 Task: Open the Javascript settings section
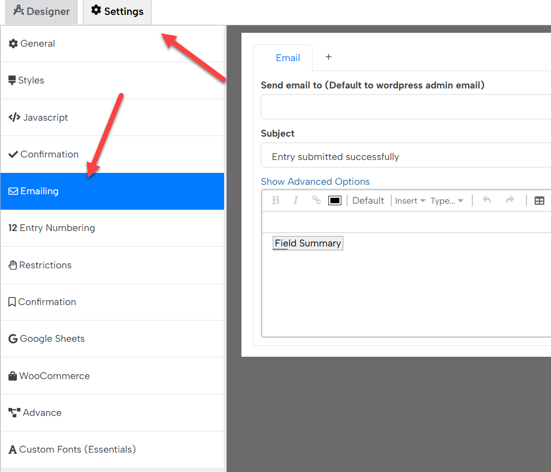[43, 117]
